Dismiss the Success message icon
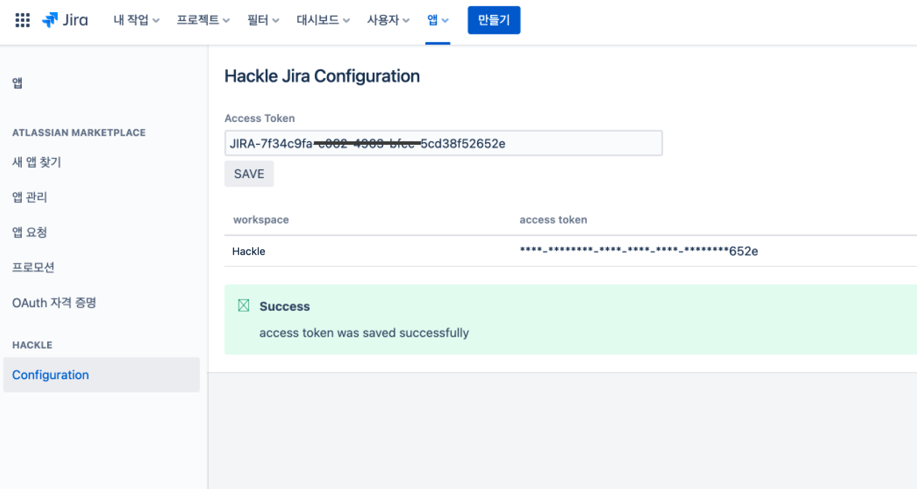The height and width of the screenshot is (489, 917). tap(243, 305)
